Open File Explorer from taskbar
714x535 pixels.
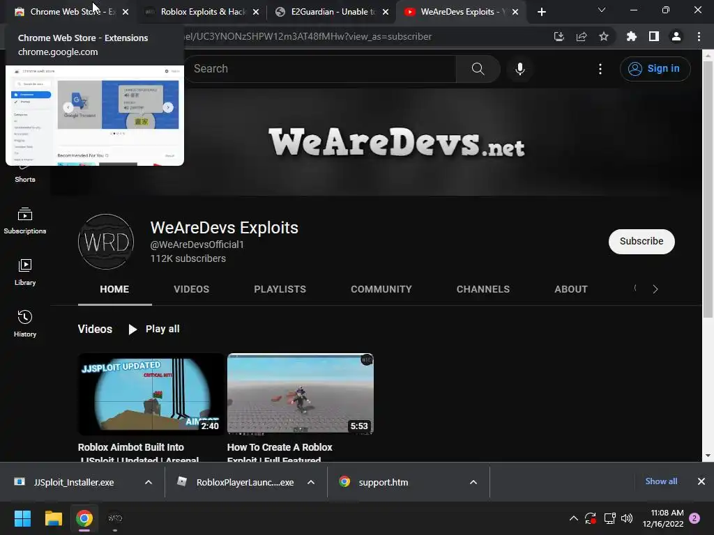coord(53,518)
